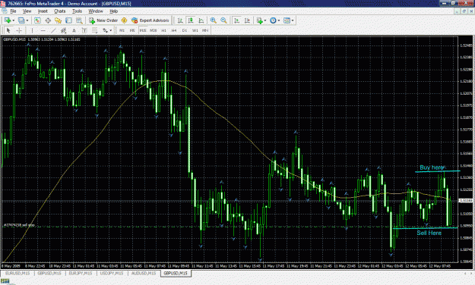The height and width of the screenshot is (285, 475).
Task: Switch to the EURUSD,M15 chart tab
Action: (x=17, y=273)
